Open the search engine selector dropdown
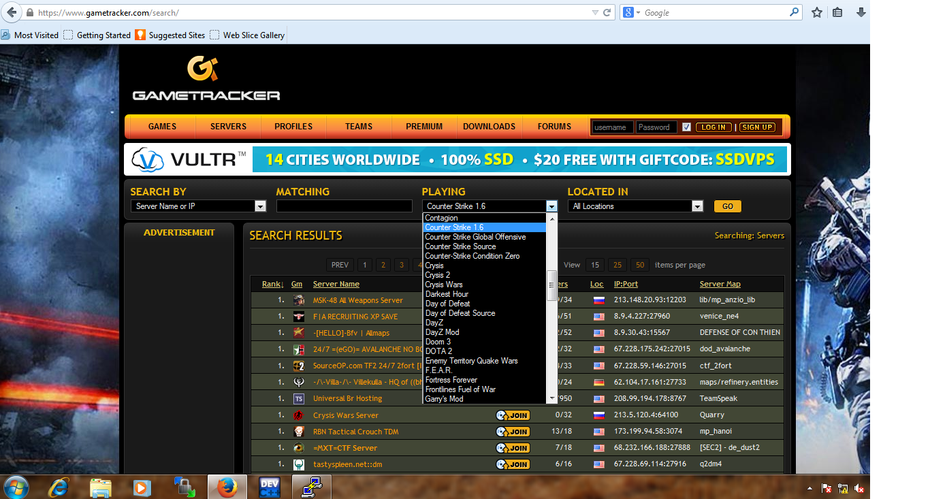Image resolution: width=930 pixels, height=499 pixels. [x=632, y=12]
